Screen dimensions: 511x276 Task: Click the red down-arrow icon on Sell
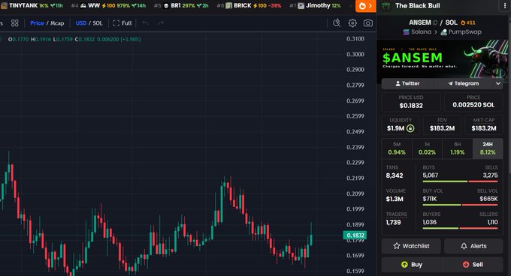pos(466,265)
